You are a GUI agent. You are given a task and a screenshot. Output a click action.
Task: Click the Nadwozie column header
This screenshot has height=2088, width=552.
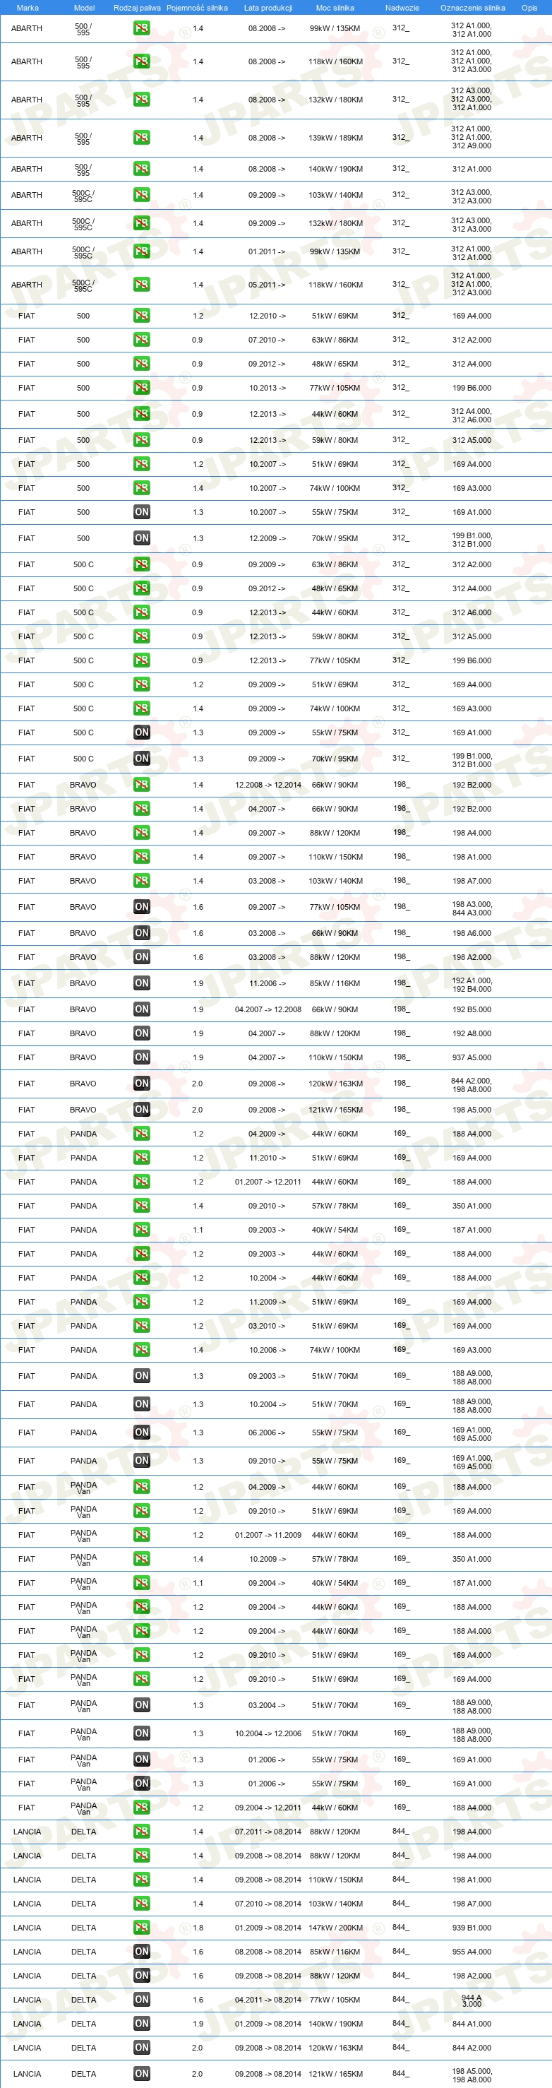tap(402, 8)
